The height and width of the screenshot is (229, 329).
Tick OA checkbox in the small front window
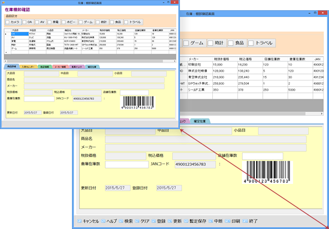click(x=24, y=22)
